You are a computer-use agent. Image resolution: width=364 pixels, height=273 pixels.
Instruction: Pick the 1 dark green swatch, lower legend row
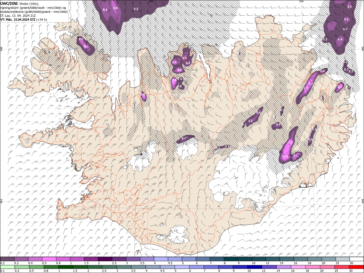pyautogui.click(x=66, y=267)
